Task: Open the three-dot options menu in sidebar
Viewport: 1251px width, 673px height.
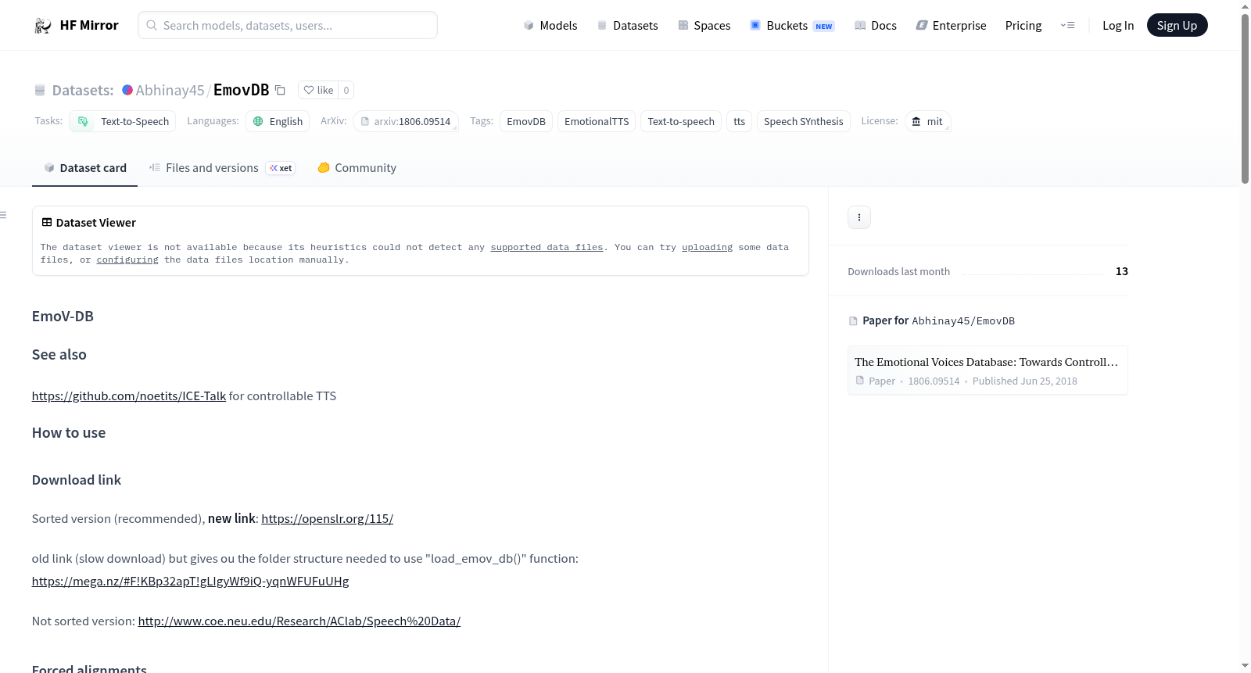Action: point(859,217)
